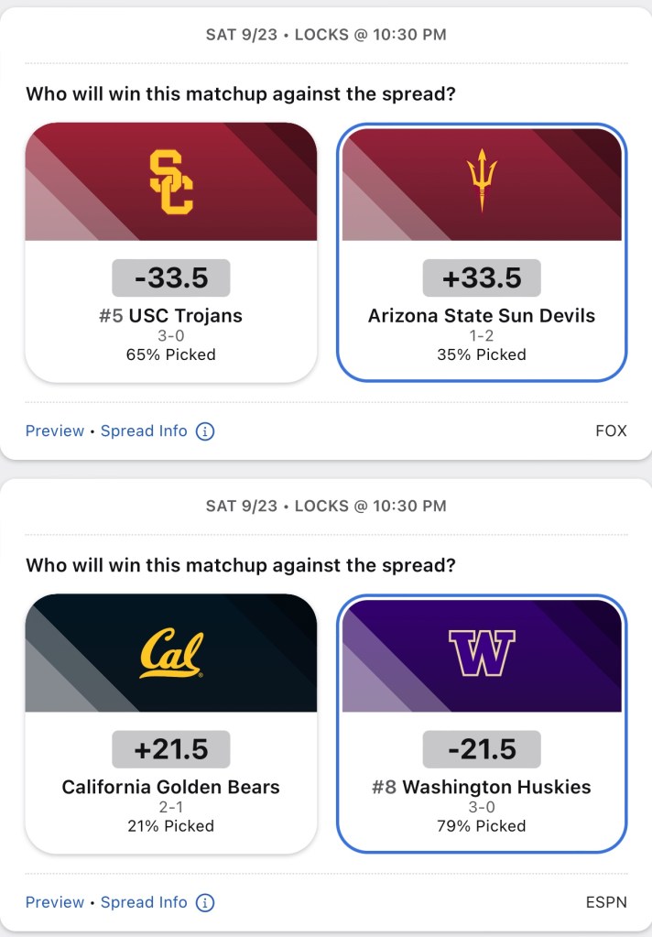
Task: Click the Arizona State pitchfork logo
Action: click(x=482, y=180)
